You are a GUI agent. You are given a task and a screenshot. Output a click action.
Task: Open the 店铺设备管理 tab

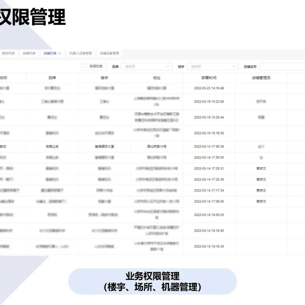point(109,53)
